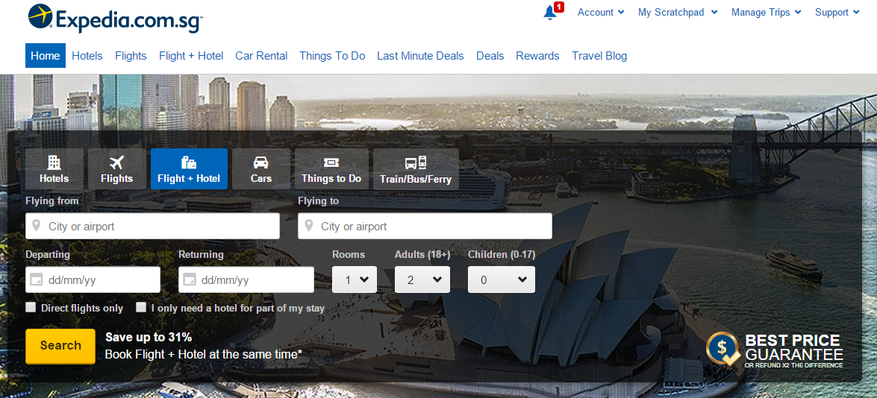Open Hotels in the top navigation
877x398 pixels.
click(x=87, y=56)
